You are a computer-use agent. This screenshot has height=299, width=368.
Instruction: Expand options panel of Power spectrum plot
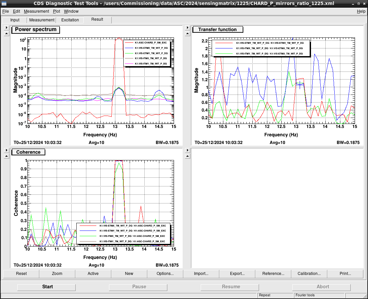tap(7, 28)
